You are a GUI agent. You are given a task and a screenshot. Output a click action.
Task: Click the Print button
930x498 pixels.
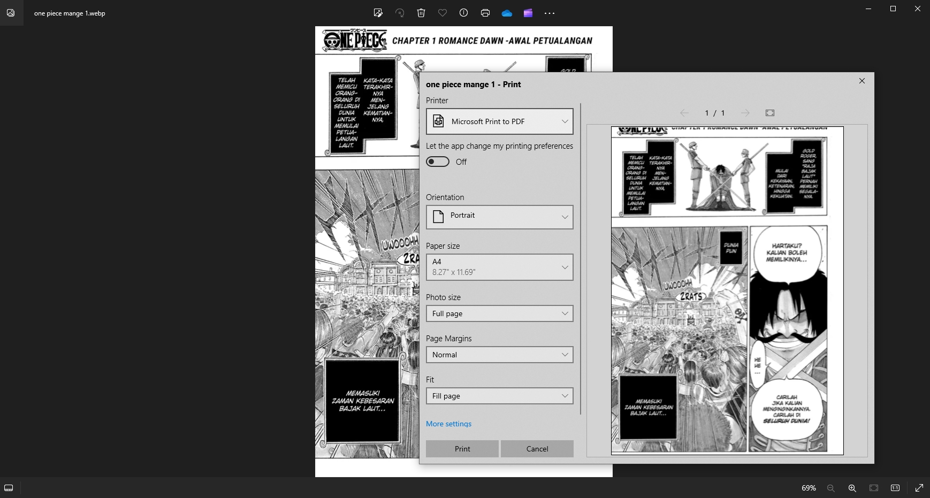pyautogui.click(x=462, y=449)
